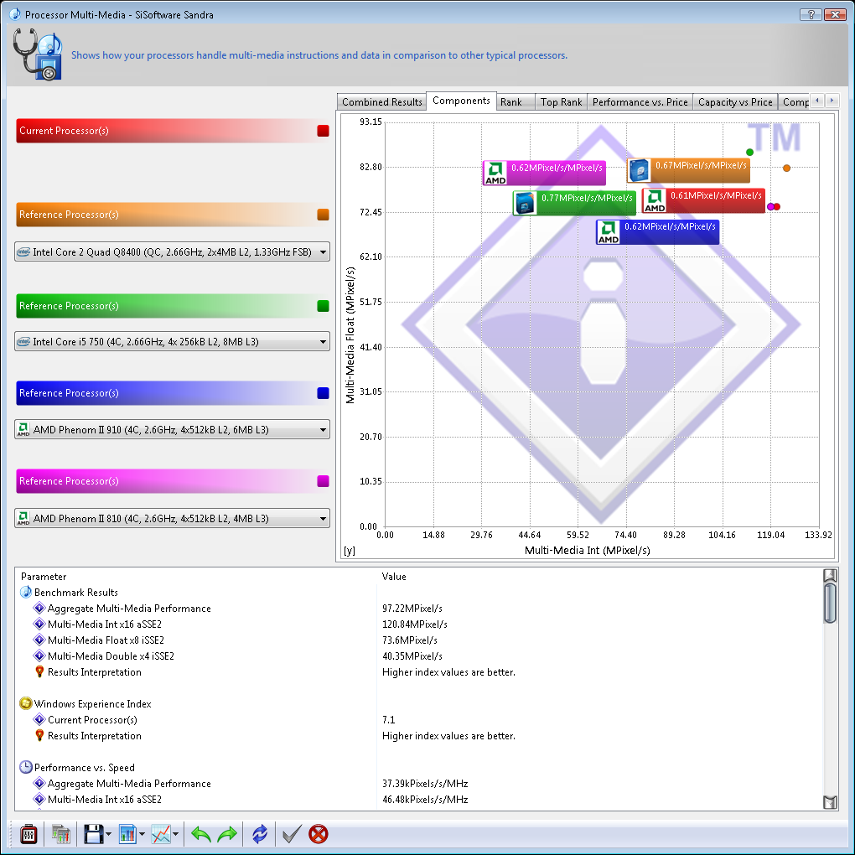The image size is (855, 855).
Task: Select Multi-Media Float x8 iSSE2 row
Action: (x=418, y=640)
